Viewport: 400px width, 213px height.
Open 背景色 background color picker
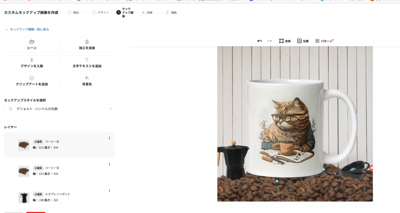pos(87,81)
